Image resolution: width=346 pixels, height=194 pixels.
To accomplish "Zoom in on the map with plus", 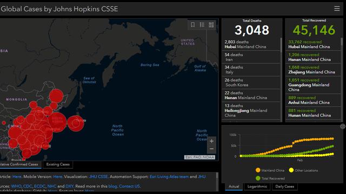I will pos(211,141).
